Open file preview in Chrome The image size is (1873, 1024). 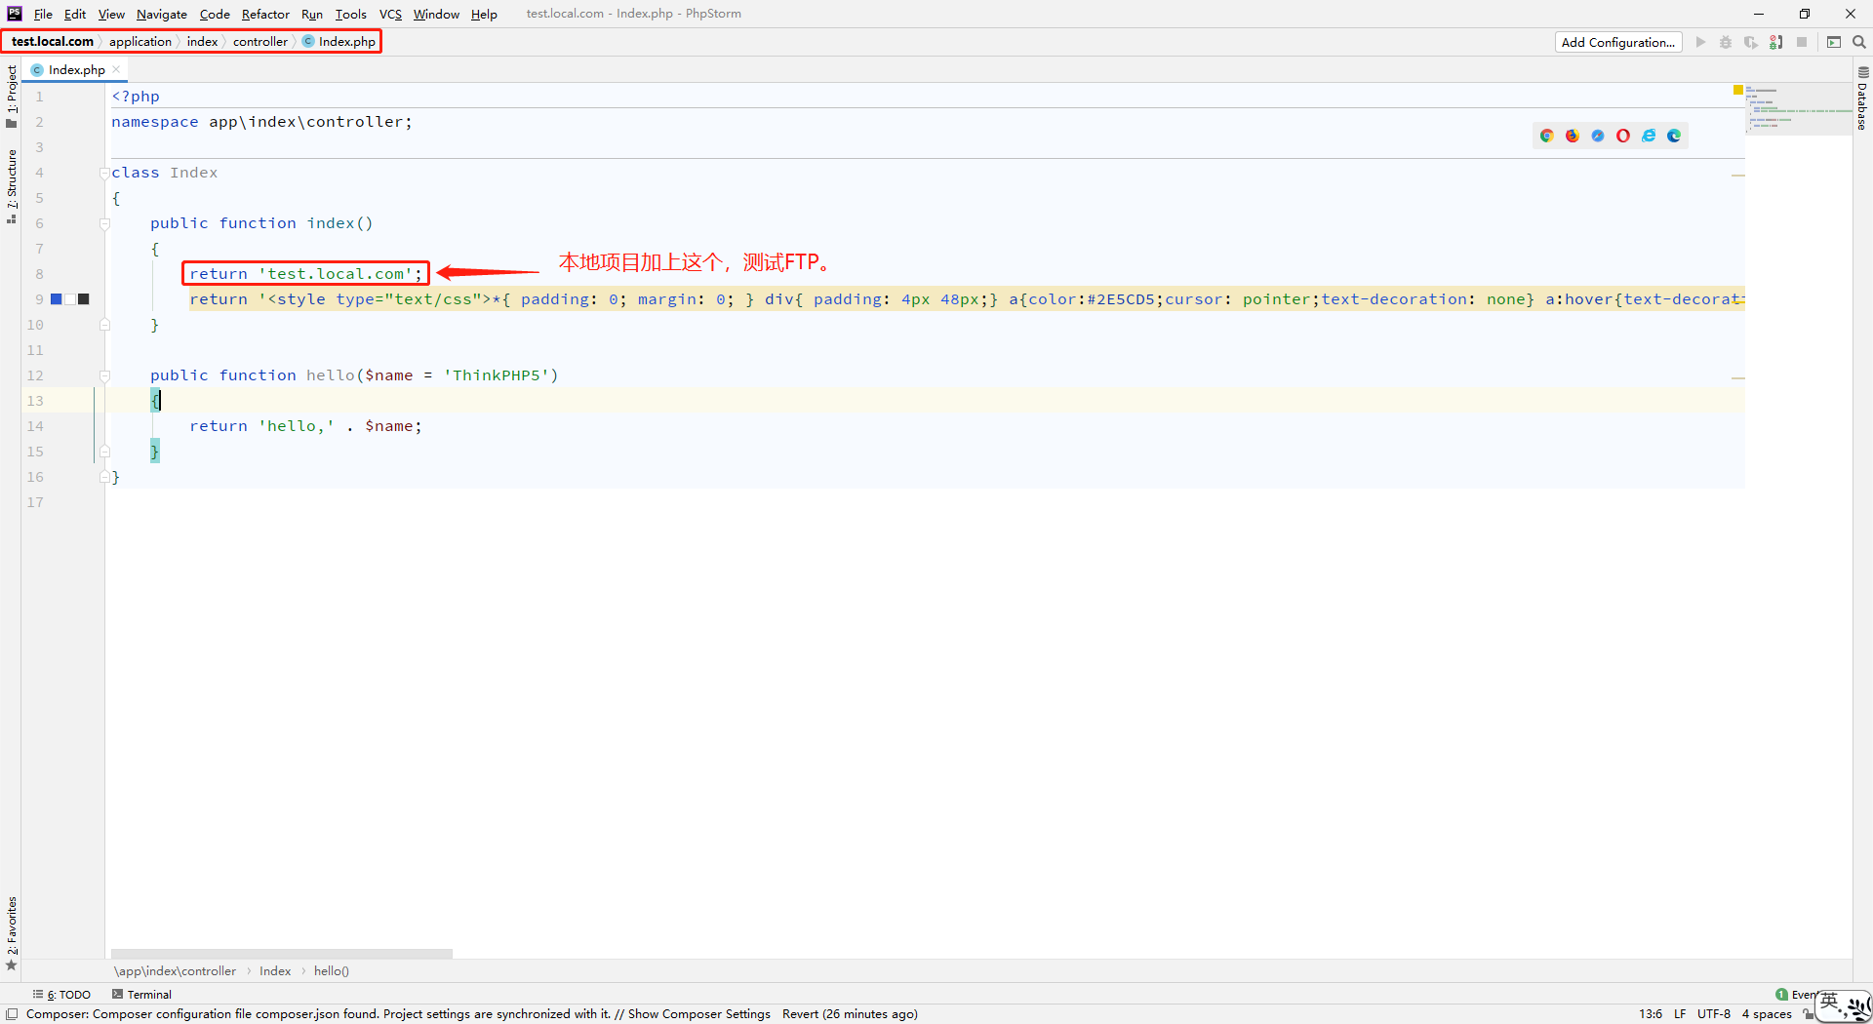tap(1547, 136)
